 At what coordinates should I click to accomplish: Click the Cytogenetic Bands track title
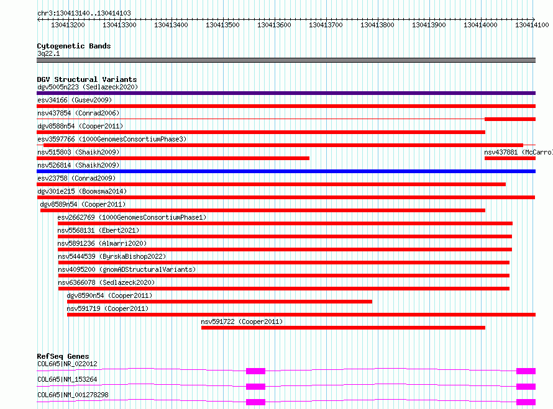pyautogui.click(x=74, y=46)
